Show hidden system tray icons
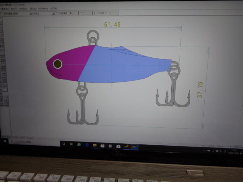This screenshot has width=243, height=182. tap(205, 150)
